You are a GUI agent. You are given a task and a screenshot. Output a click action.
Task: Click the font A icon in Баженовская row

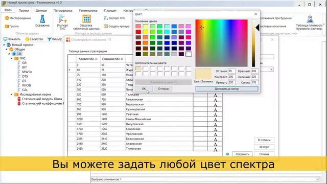(215, 140)
